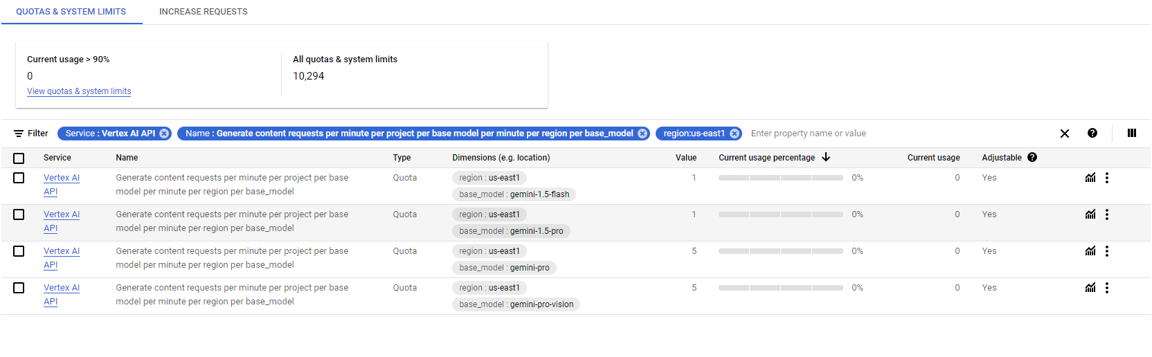Open monitoring chart for gemini-1.5-flash quota
This screenshot has width=1152, height=357.
(1090, 178)
